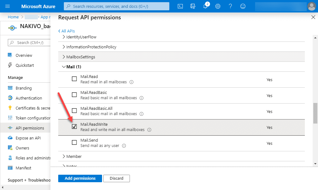Click info icon next to Mail.ReadWrite description
This screenshot has width=318, height=190.
click(x=149, y=130)
